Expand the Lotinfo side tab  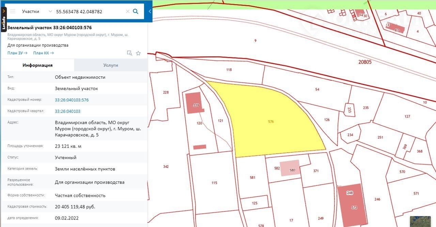click(3, 11)
